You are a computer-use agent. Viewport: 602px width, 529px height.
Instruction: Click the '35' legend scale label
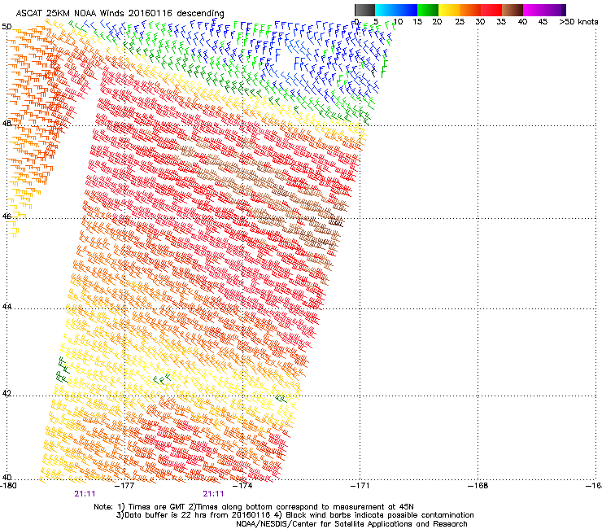[x=501, y=22]
